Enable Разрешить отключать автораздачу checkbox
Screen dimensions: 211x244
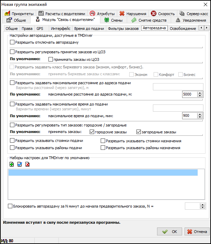pyautogui.click(x=13, y=43)
